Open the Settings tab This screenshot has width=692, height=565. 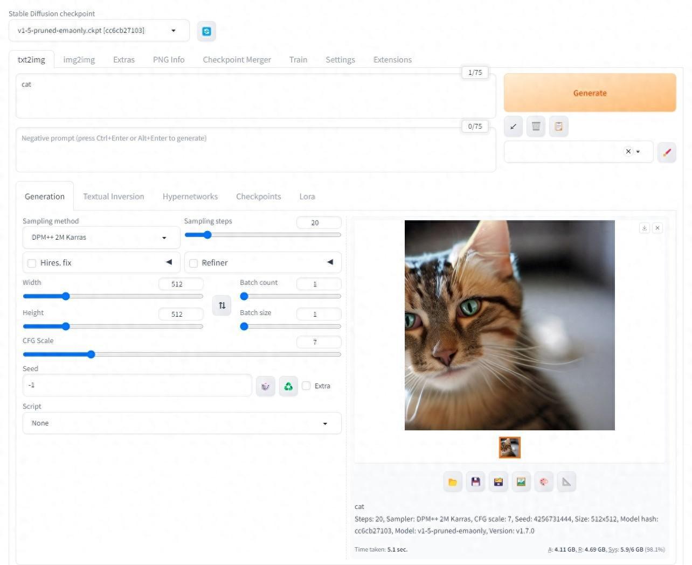click(x=340, y=60)
